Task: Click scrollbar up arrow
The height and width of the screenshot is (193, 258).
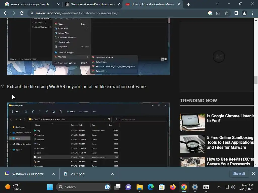Action: point(255,20)
